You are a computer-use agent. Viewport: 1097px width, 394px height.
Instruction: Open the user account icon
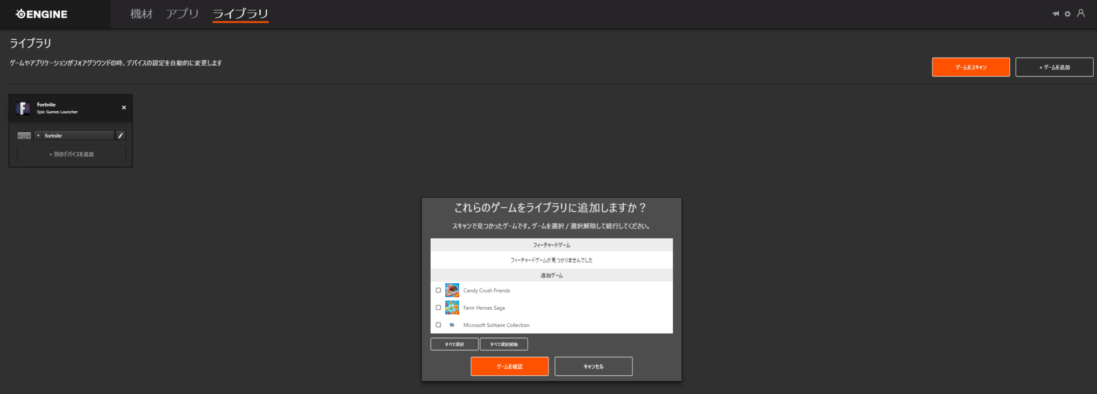[x=1081, y=13]
